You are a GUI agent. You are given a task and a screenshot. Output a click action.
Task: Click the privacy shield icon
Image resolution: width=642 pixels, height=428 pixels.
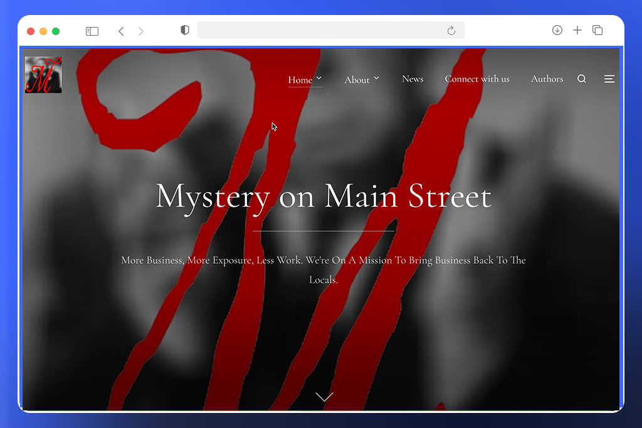coord(184,29)
